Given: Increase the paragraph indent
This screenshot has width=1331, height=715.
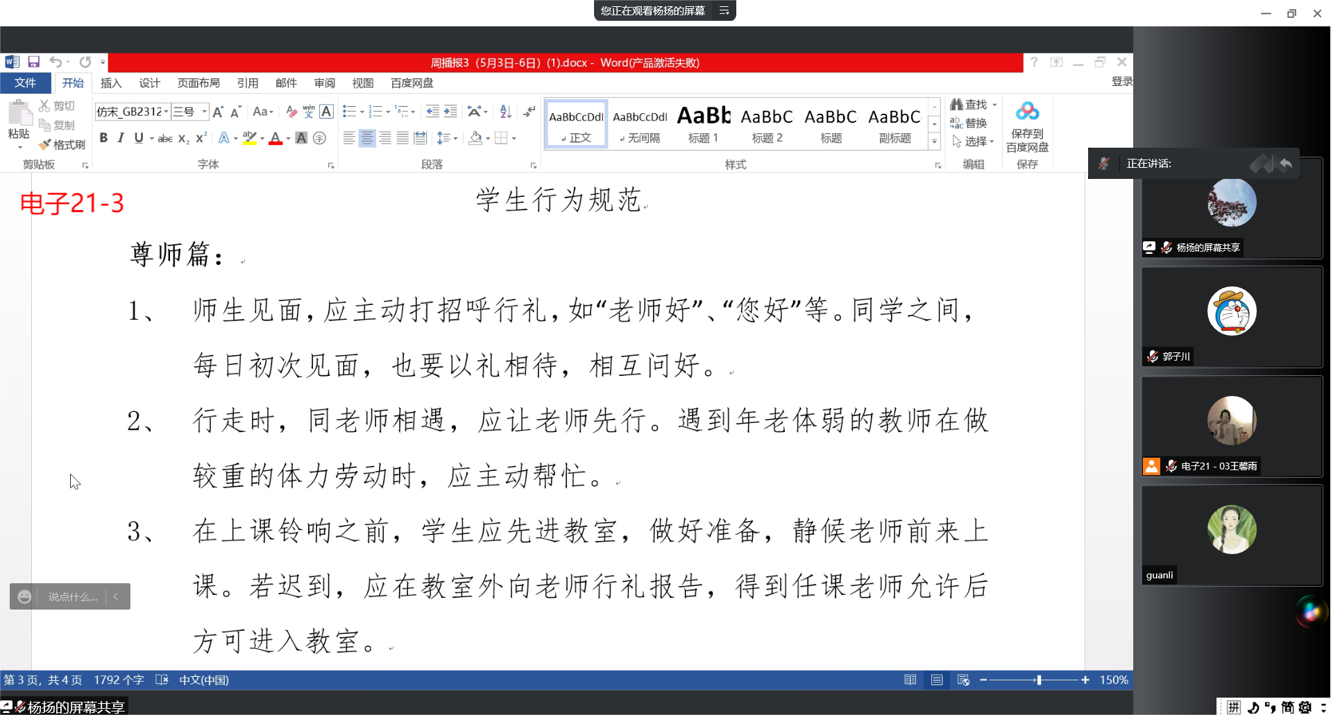Looking at the screenshot, I should [450, 112].
